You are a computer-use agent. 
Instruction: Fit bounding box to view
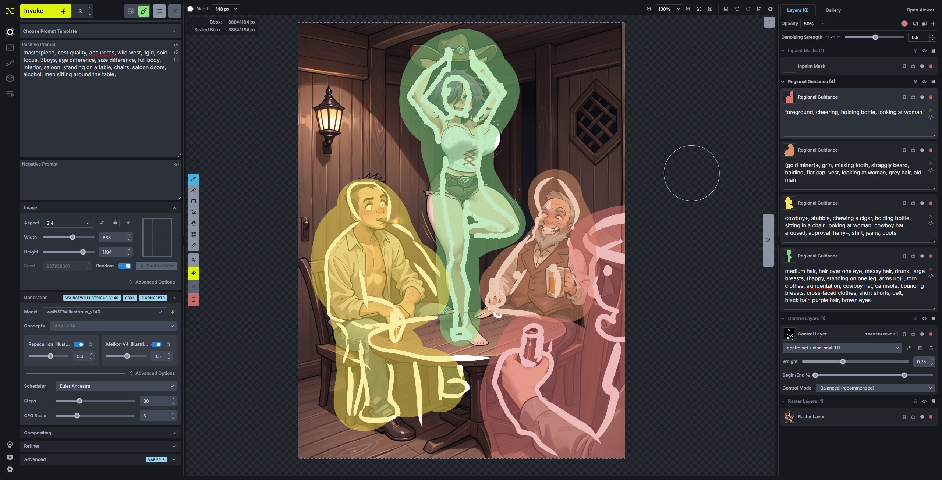(x=710, y=9)
